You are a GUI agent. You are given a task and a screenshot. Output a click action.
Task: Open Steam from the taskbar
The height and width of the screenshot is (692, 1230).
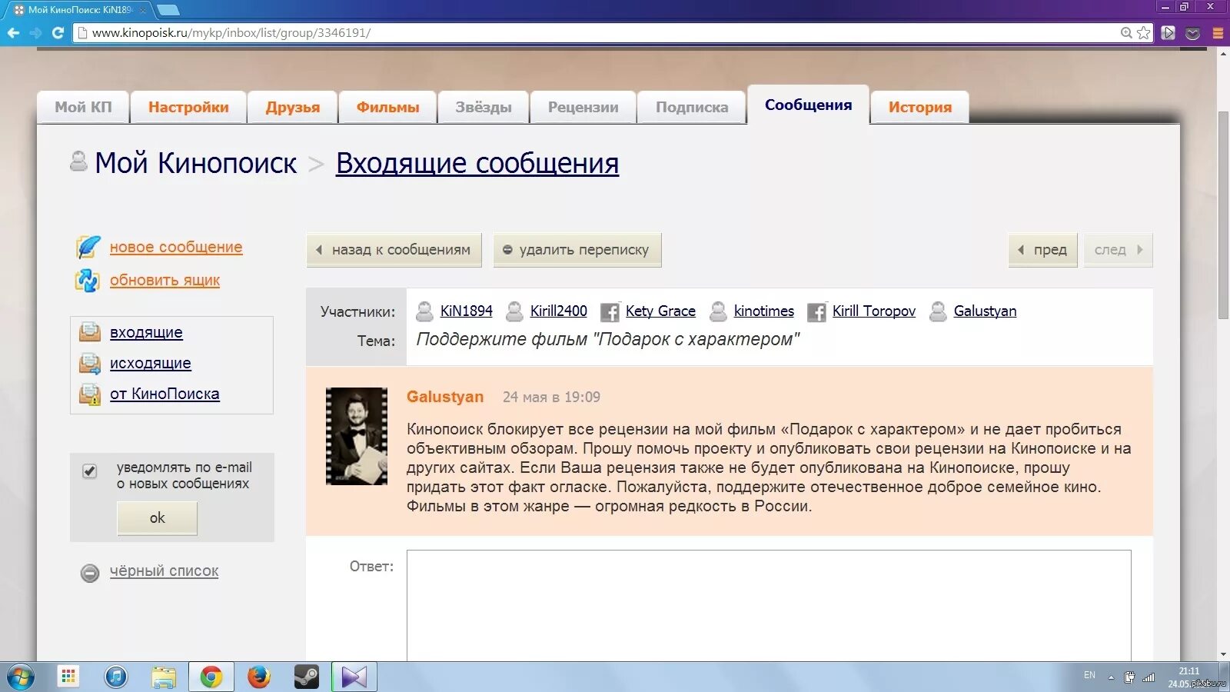307,677
